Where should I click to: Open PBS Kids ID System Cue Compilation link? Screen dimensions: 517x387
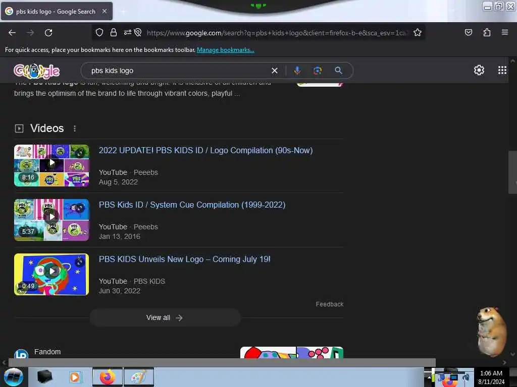[192, 205]
